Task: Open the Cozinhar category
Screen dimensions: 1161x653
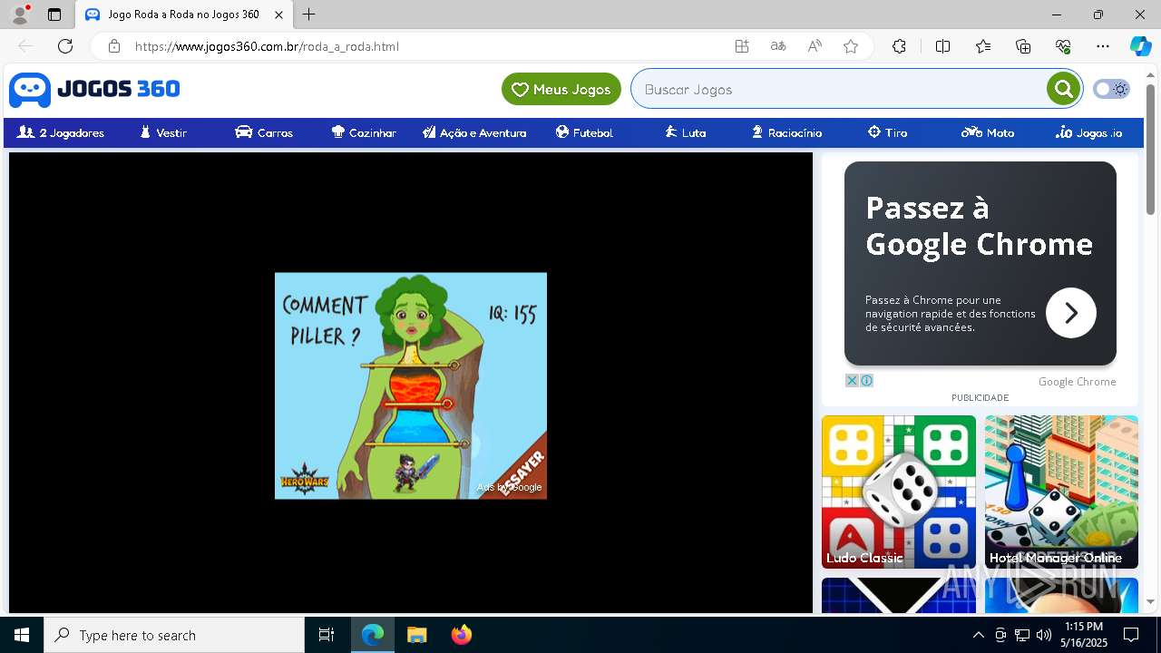Action: [364, 132]
